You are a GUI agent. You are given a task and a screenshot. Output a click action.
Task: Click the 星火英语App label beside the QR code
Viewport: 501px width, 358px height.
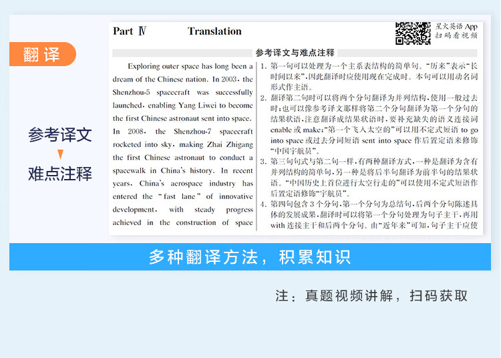coord(456,26)
